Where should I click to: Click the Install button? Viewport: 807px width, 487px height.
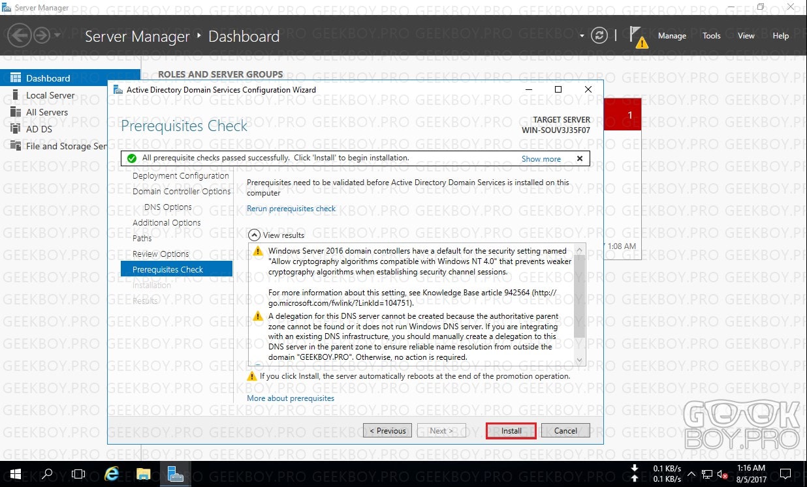511,431
